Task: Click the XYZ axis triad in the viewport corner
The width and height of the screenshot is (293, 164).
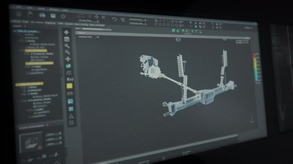Action: click(252, 120)
